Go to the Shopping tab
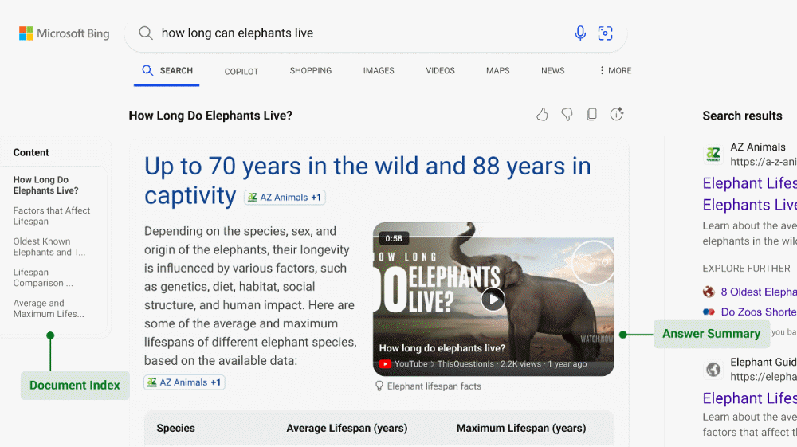Viewport: 797px width, 447px height. coord(310,71)
